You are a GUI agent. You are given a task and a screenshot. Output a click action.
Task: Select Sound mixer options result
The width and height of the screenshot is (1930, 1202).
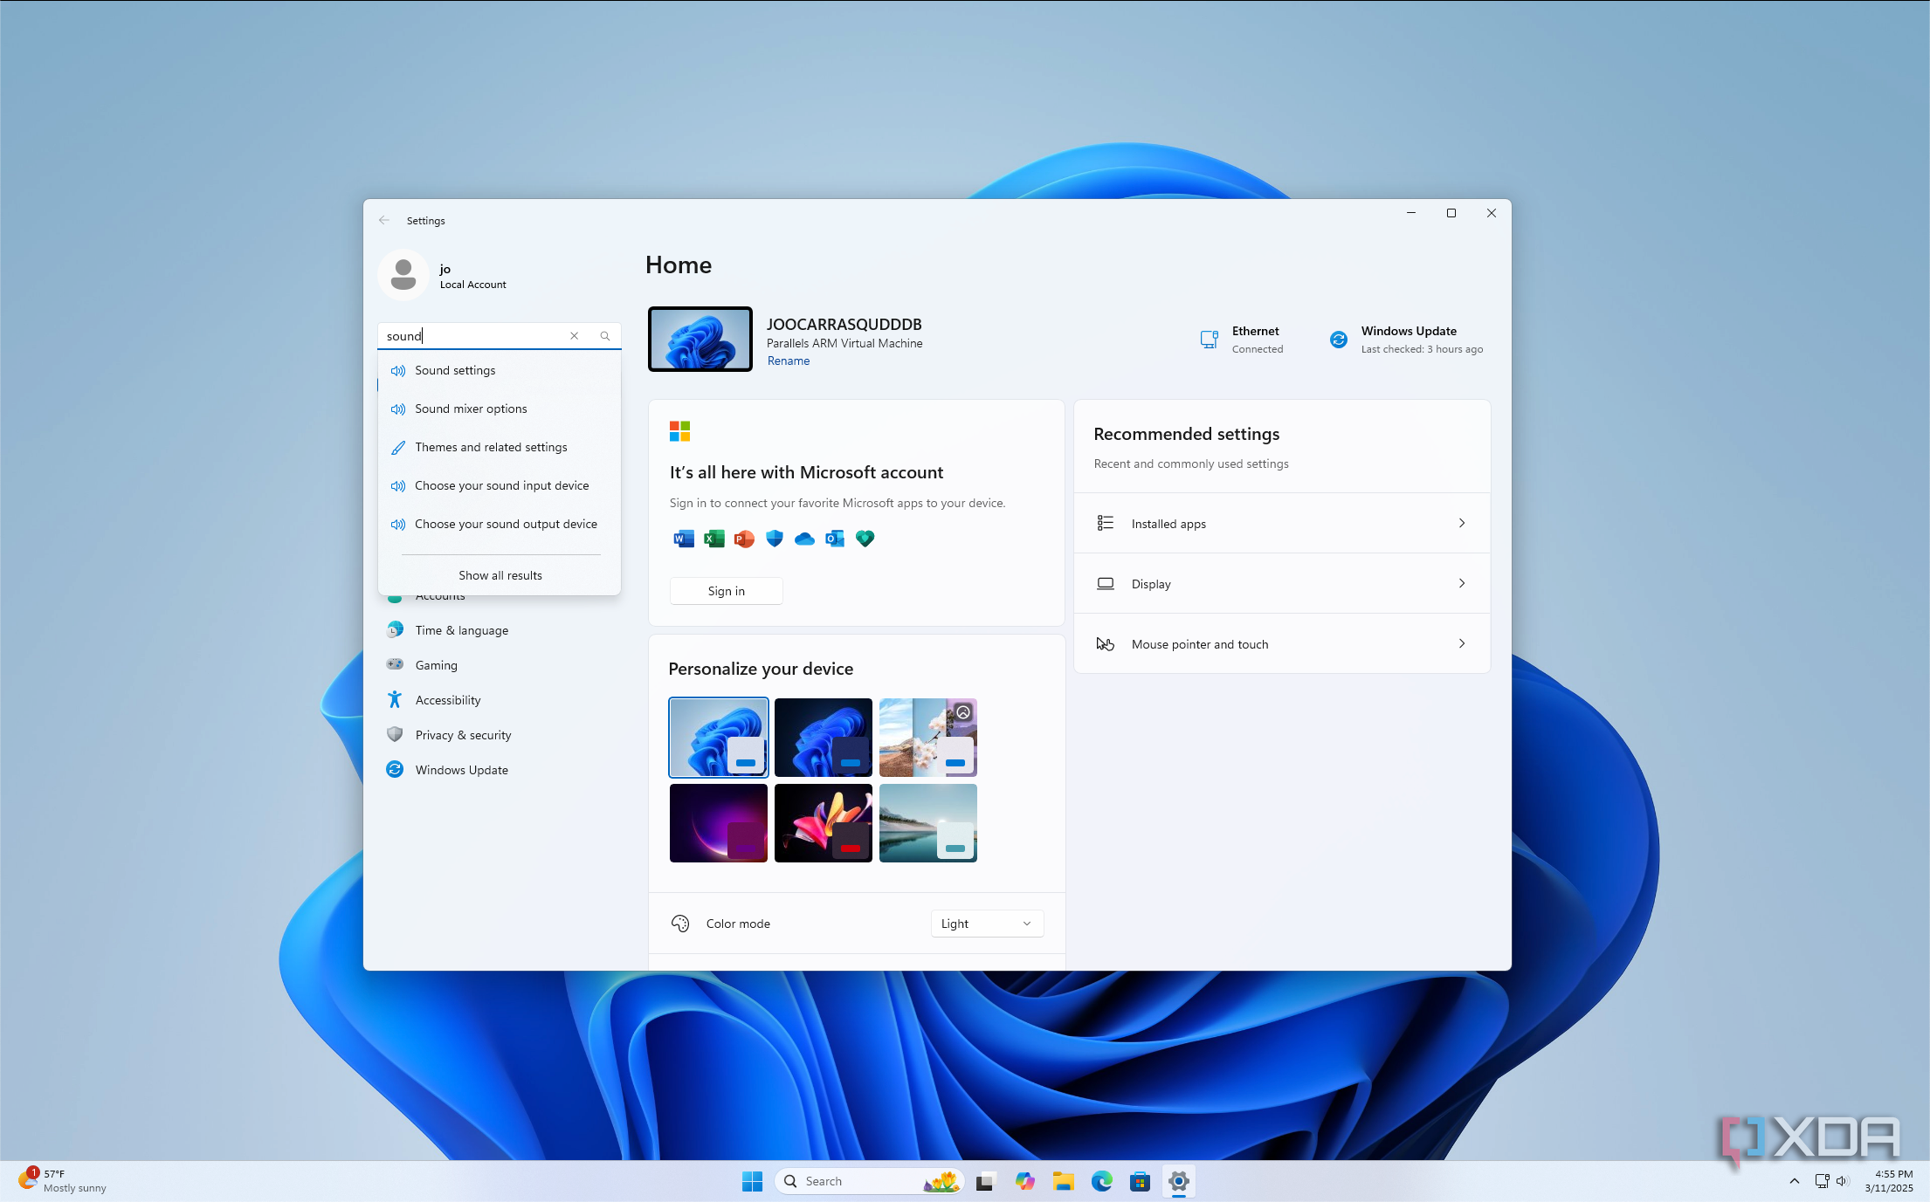coord(499,409)
